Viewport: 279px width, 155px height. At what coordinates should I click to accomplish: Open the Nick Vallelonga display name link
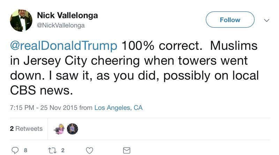(x=67, y=15)
